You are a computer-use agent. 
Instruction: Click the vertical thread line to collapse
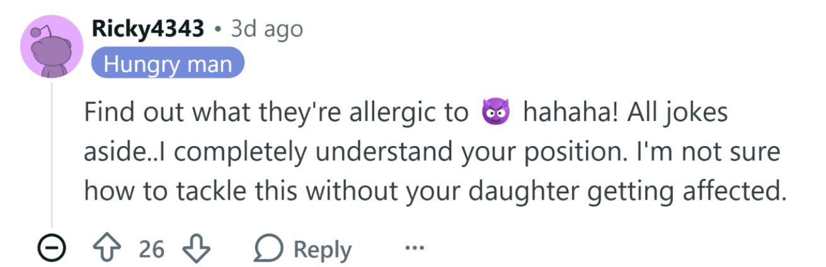51,153
